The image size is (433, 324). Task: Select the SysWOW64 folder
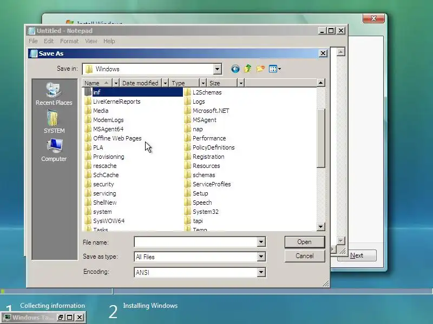(x=109, y=221)
